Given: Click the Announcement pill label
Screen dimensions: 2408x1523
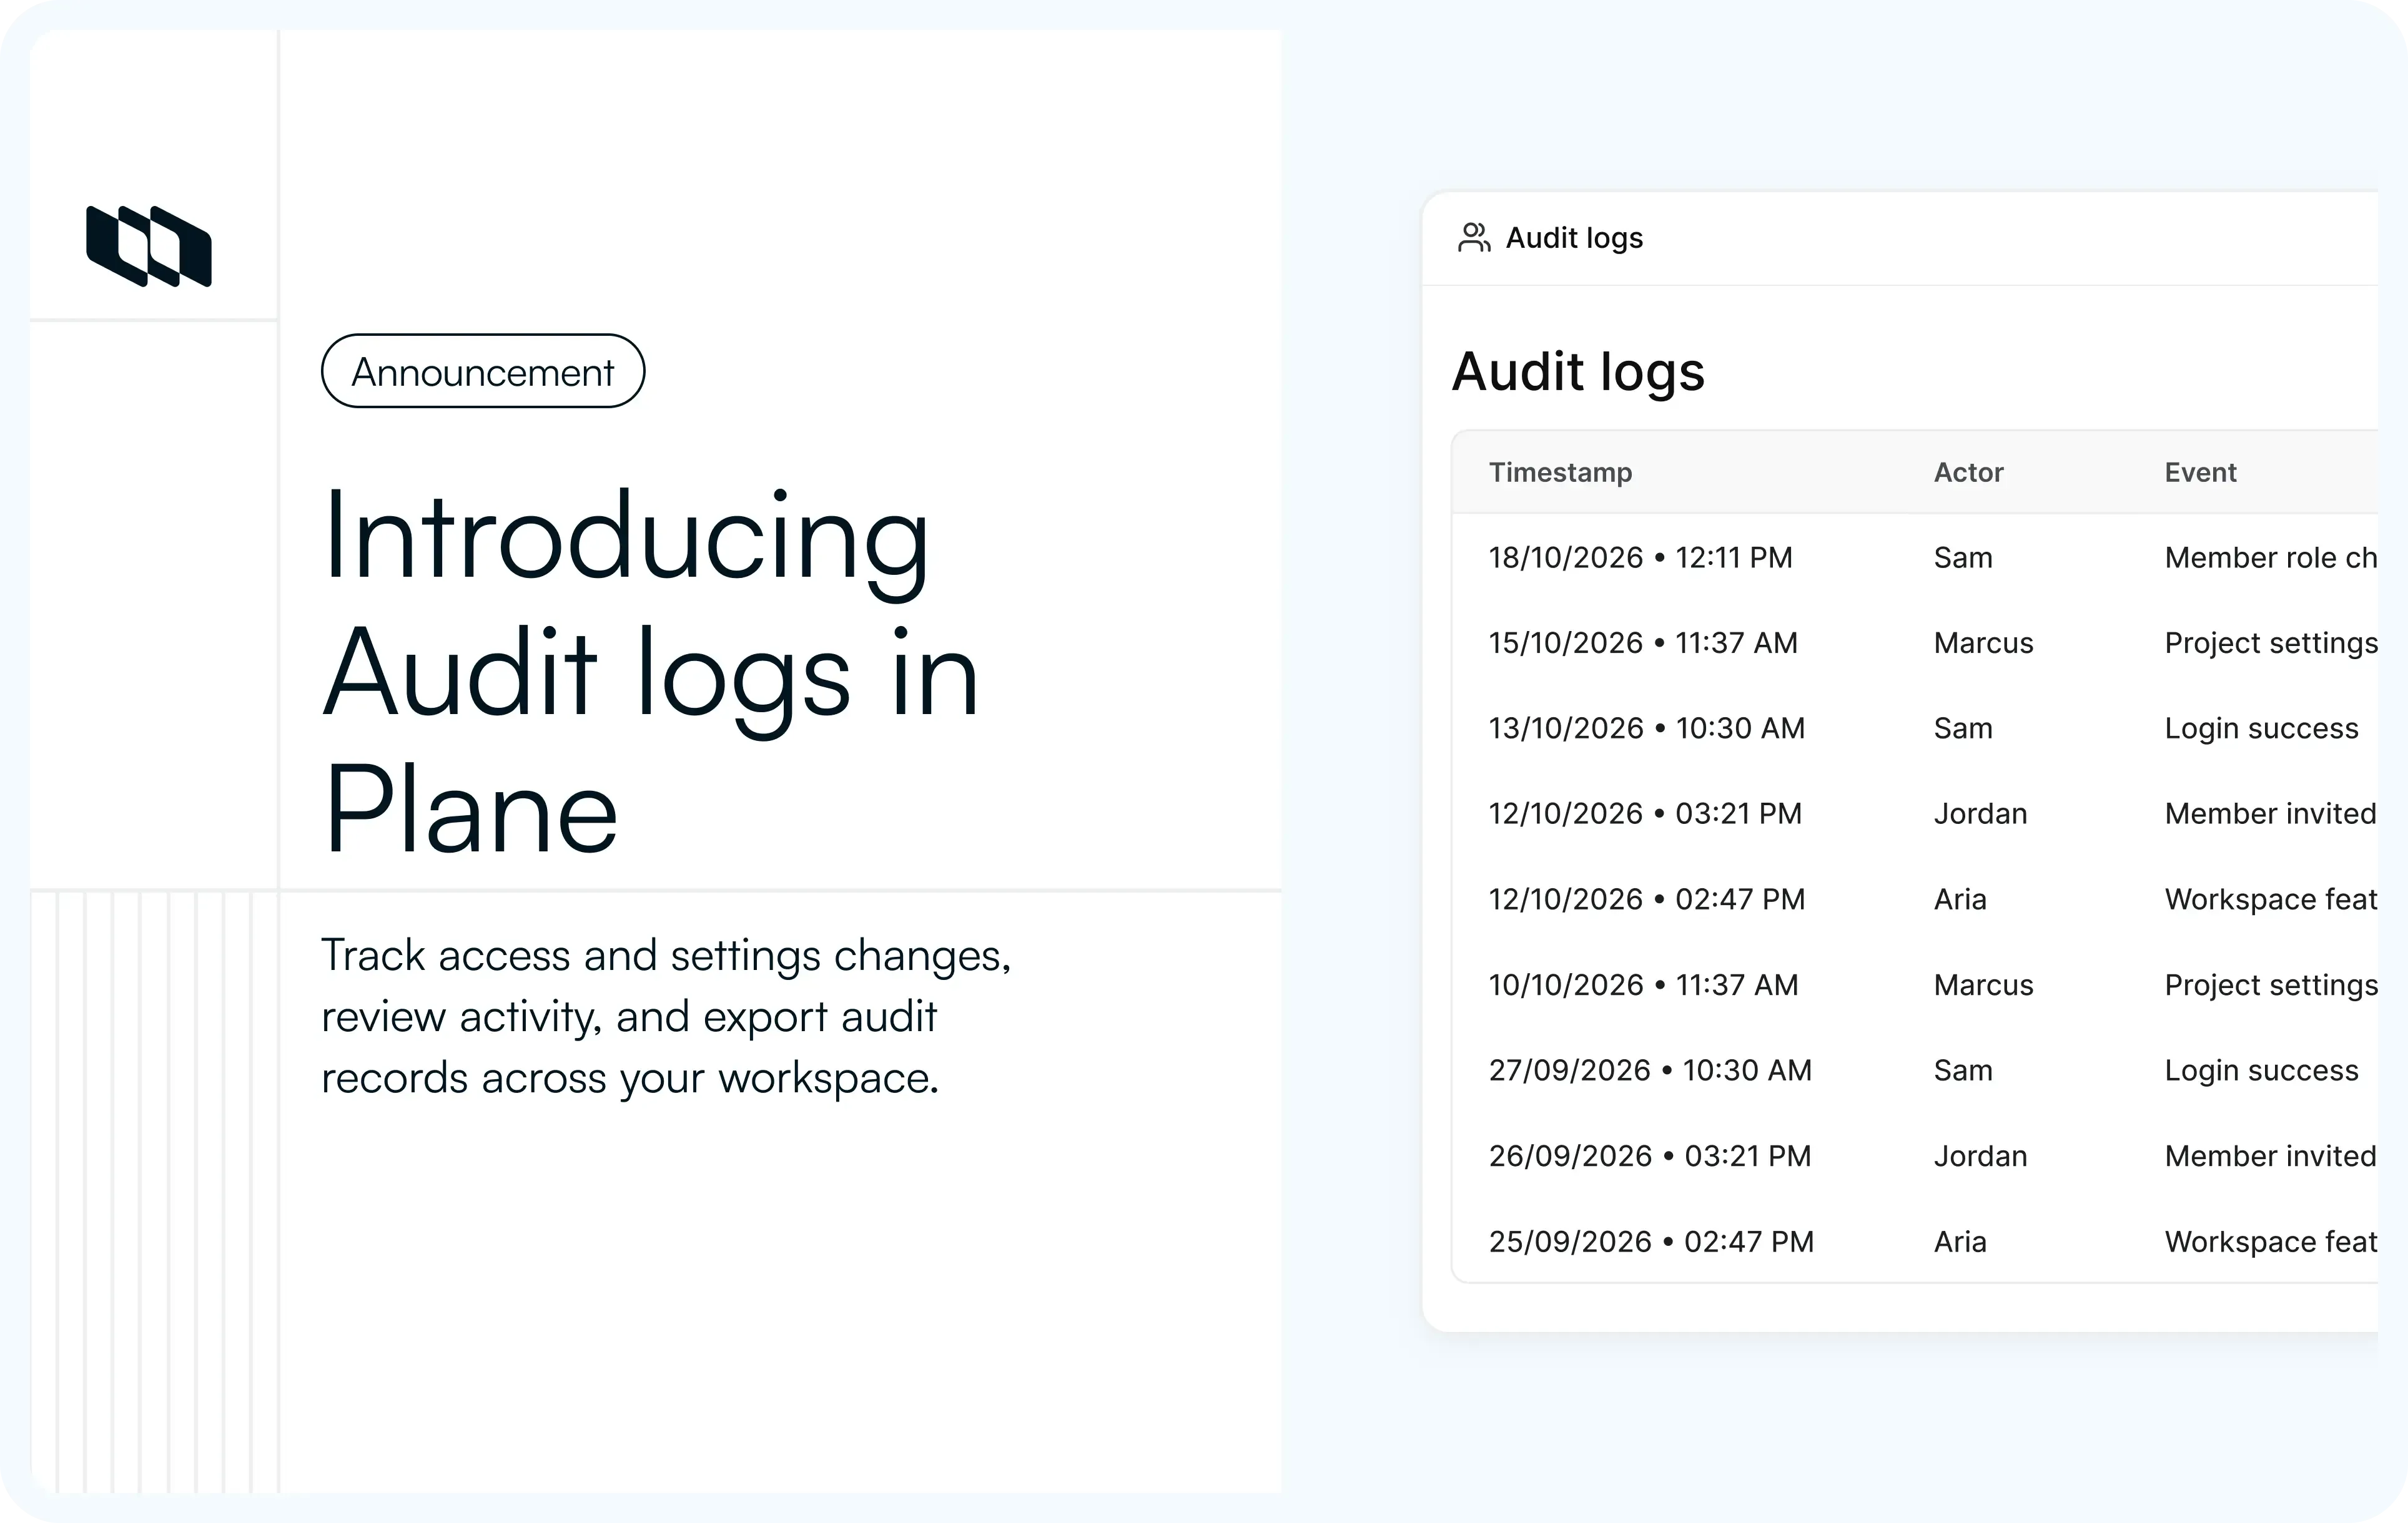Looking at the screenshot, I should point(483,372).
